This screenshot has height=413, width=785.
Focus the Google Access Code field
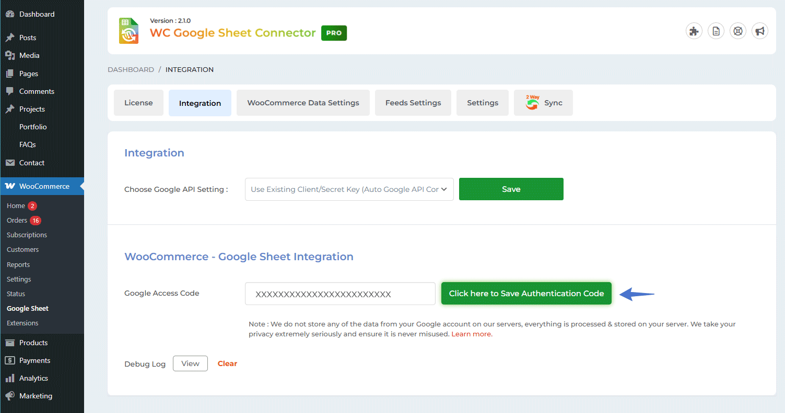coord(340,294)
